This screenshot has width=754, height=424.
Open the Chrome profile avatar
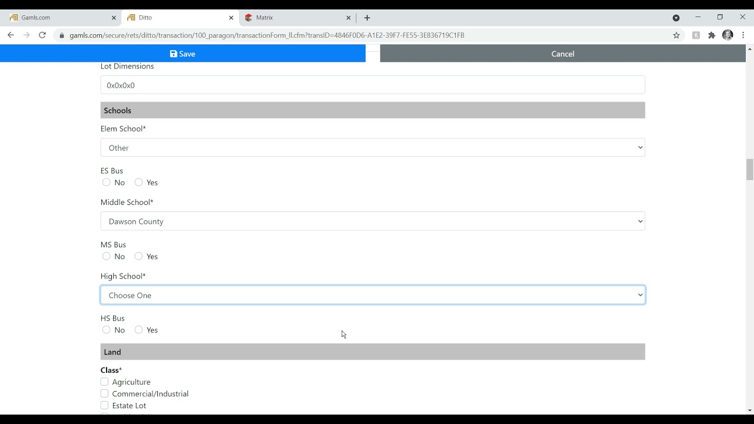click(727, 35)
